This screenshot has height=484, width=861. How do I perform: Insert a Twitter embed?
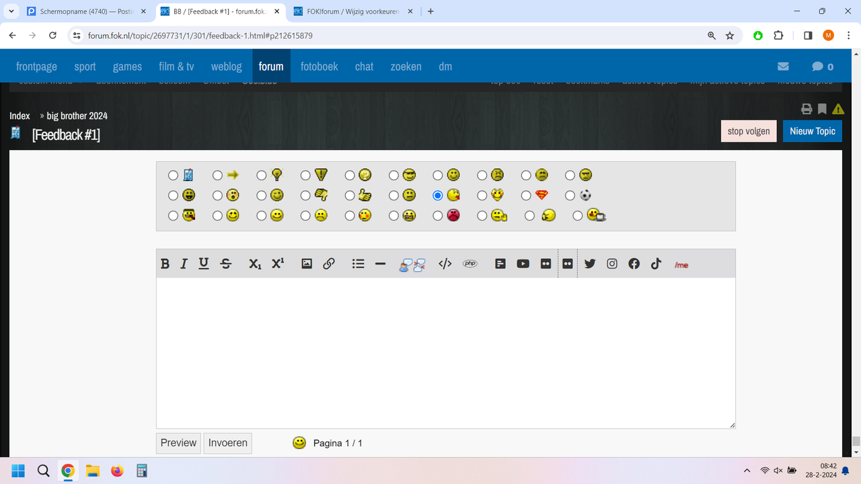(x=590, y=264)
